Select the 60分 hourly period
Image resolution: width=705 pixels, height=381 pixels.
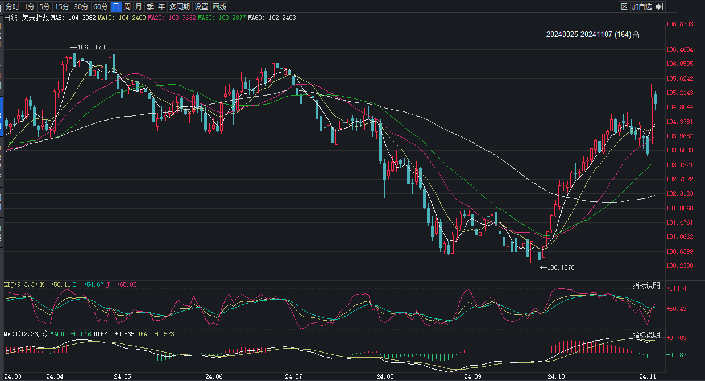coord(100,7)
